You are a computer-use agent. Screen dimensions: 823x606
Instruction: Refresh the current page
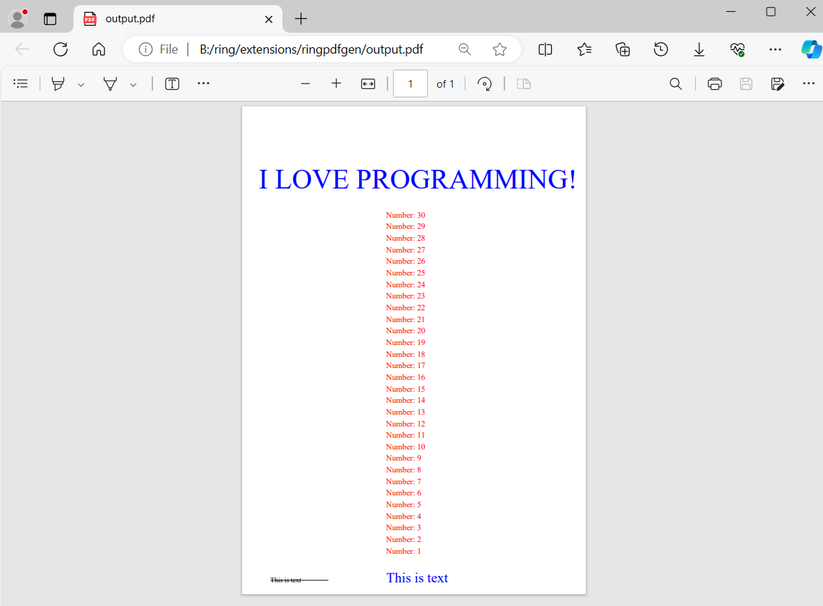point(61,49)
